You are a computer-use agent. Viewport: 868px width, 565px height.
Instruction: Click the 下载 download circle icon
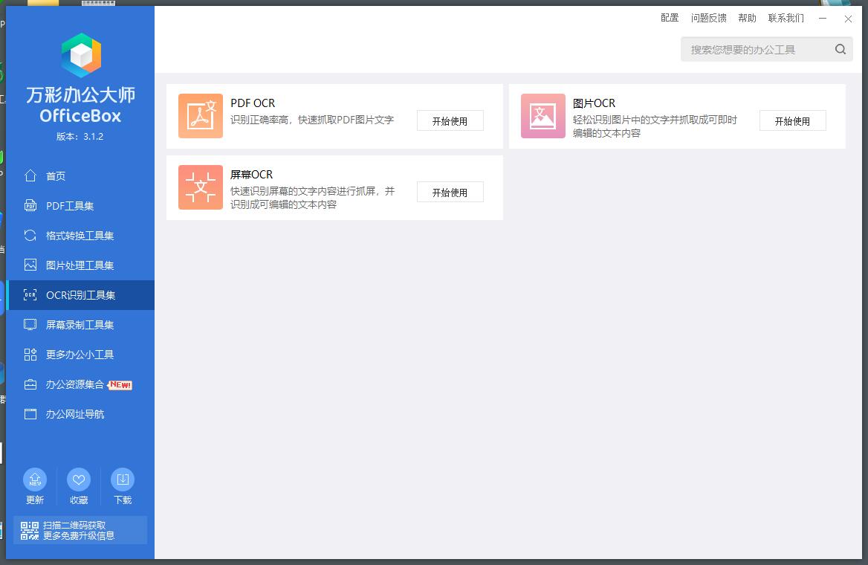point(123,480)
